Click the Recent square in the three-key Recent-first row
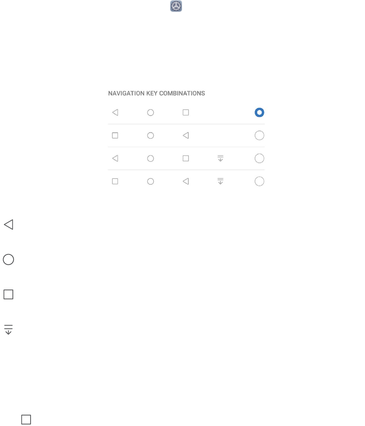The image size is (365, 426). click(x=115, y=135)
